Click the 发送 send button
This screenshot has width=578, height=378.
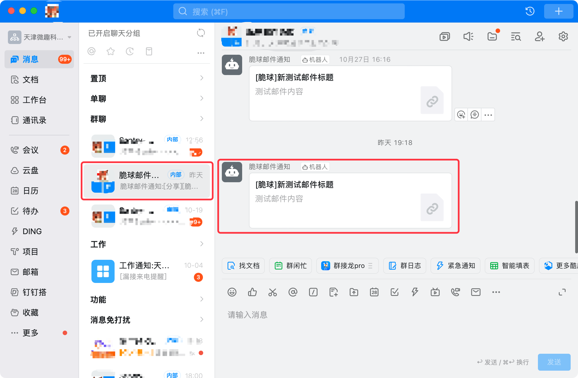point(554,362)
